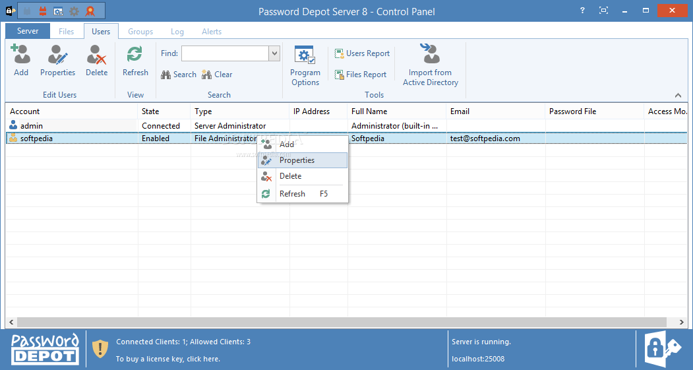Click Import from Active Directory
693x370 pixels.
click(431, 65)
